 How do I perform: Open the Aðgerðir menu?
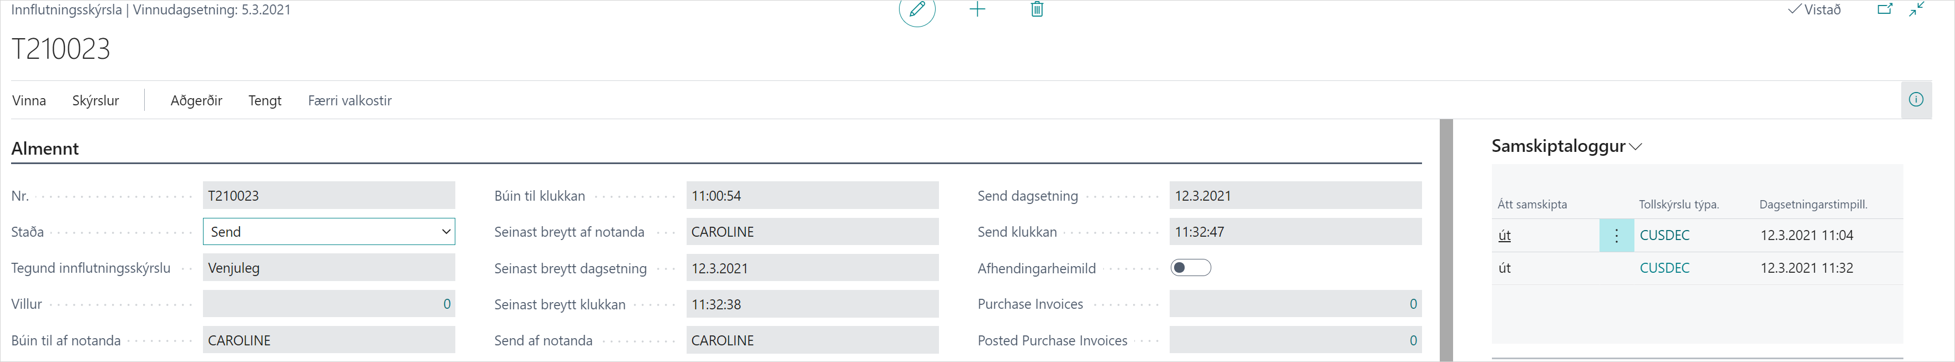[x=196, y=101]
